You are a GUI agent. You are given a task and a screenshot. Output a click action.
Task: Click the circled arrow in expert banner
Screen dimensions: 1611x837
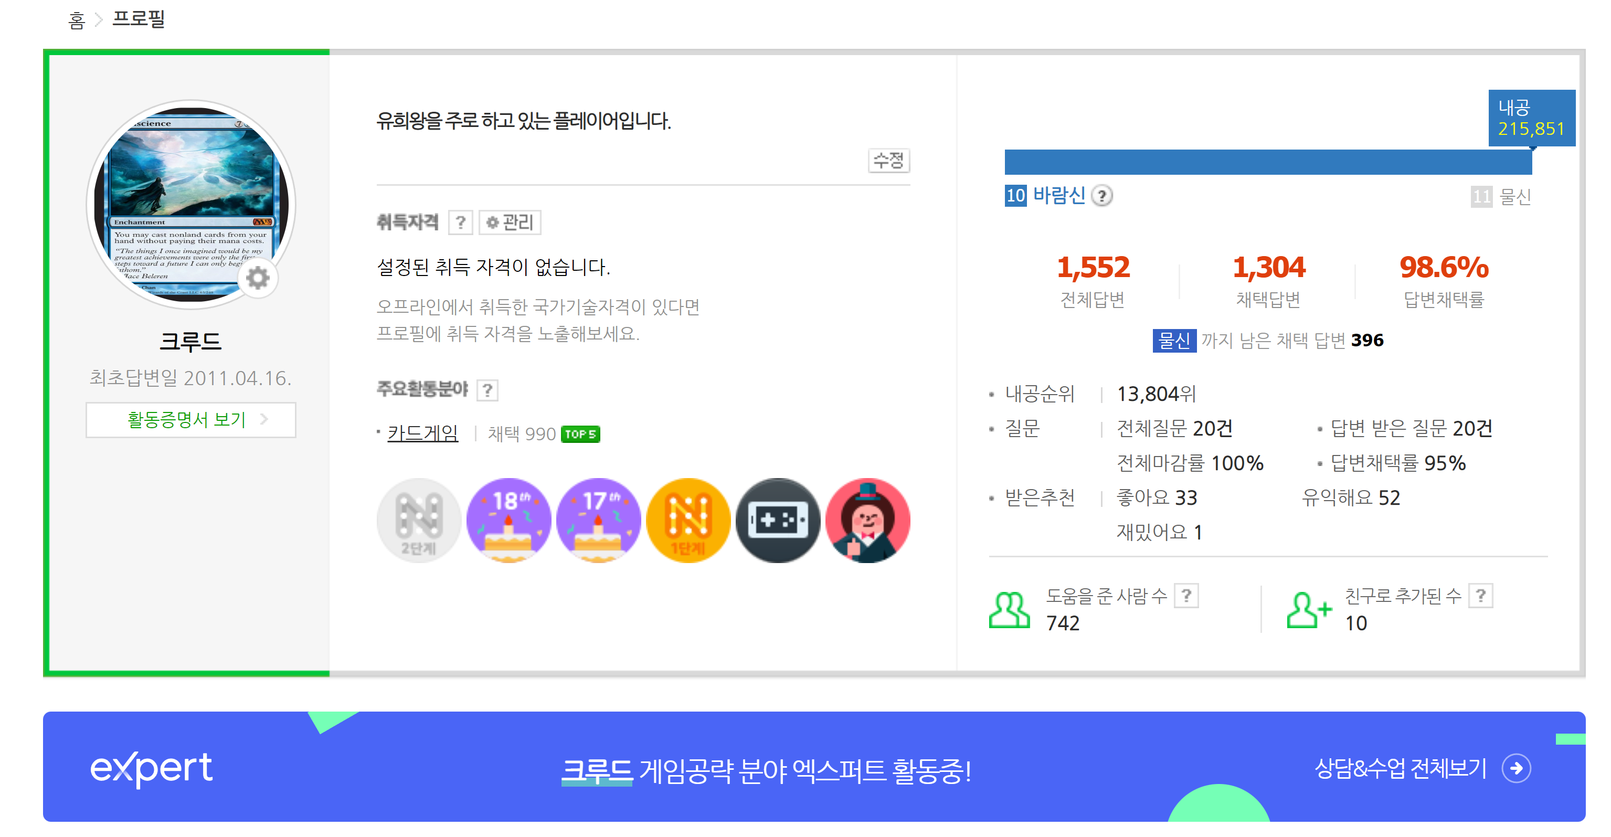point(1516,768)
